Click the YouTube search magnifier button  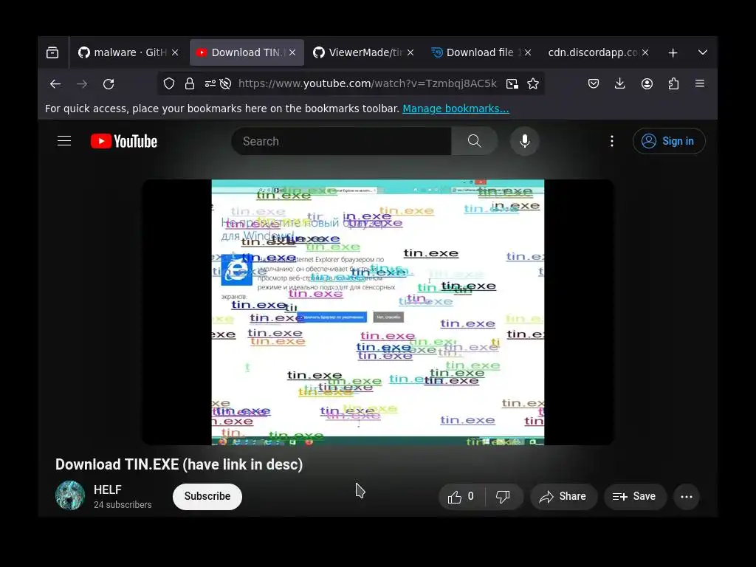[475, 141]
